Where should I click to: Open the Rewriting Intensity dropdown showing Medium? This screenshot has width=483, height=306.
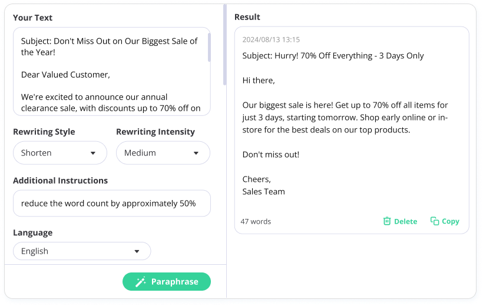[x=163, y=153]
